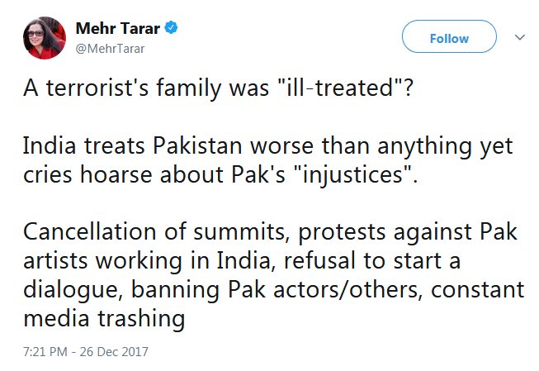Click the @MehrTarar handle

(111, 49)
